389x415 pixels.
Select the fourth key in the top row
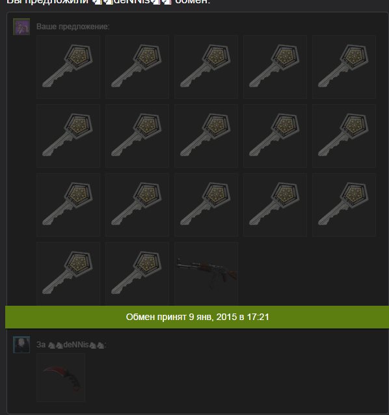(x=275, y=67)
